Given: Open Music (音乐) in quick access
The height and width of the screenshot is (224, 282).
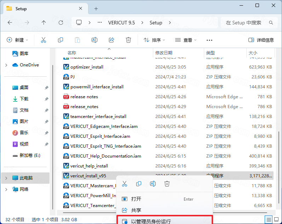Looking at the screenshot, I should [x=20, y=133].
